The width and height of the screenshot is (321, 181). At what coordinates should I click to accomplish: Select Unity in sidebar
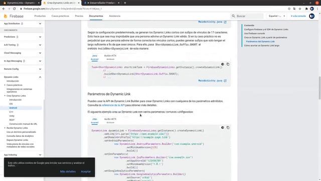(12, 116)
